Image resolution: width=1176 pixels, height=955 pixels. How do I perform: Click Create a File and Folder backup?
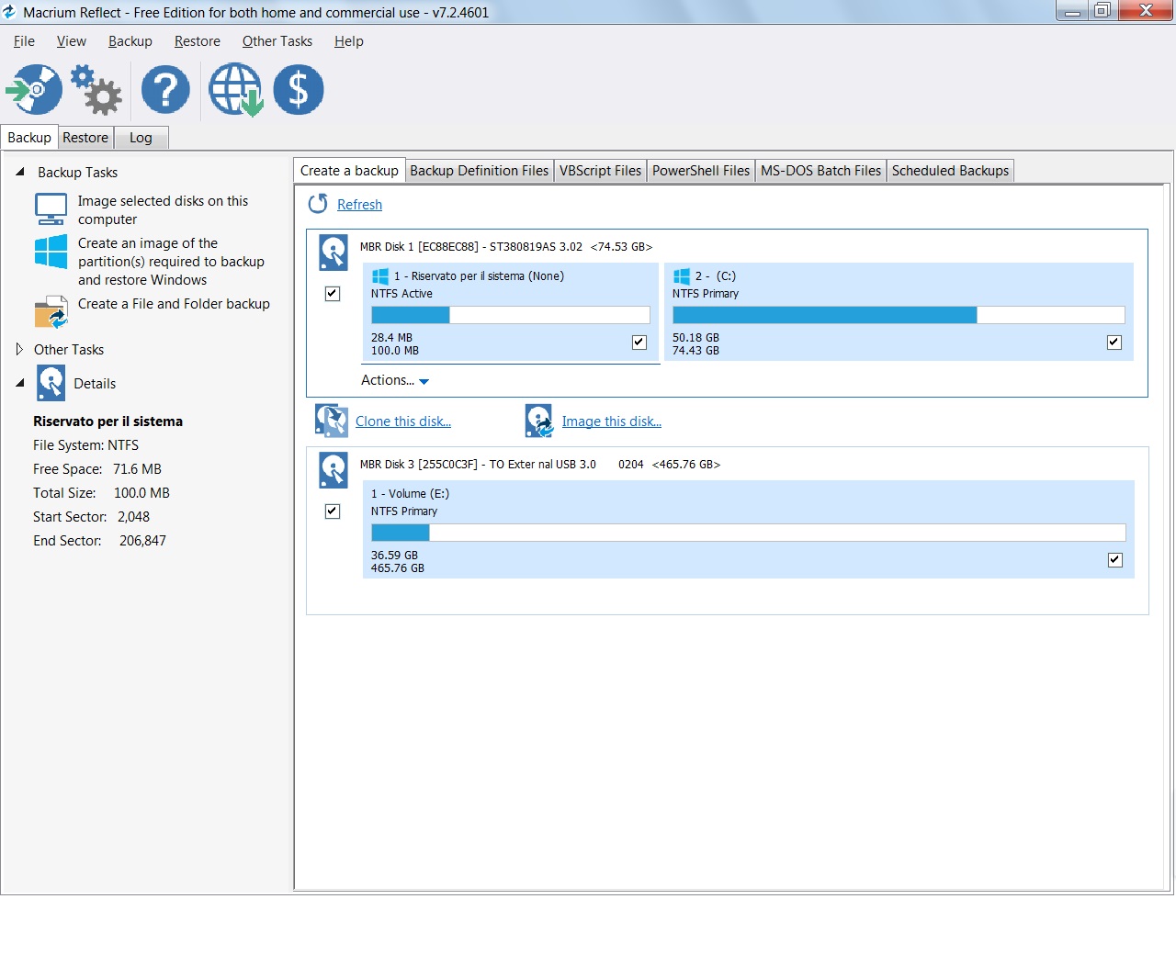click(174, 304)
